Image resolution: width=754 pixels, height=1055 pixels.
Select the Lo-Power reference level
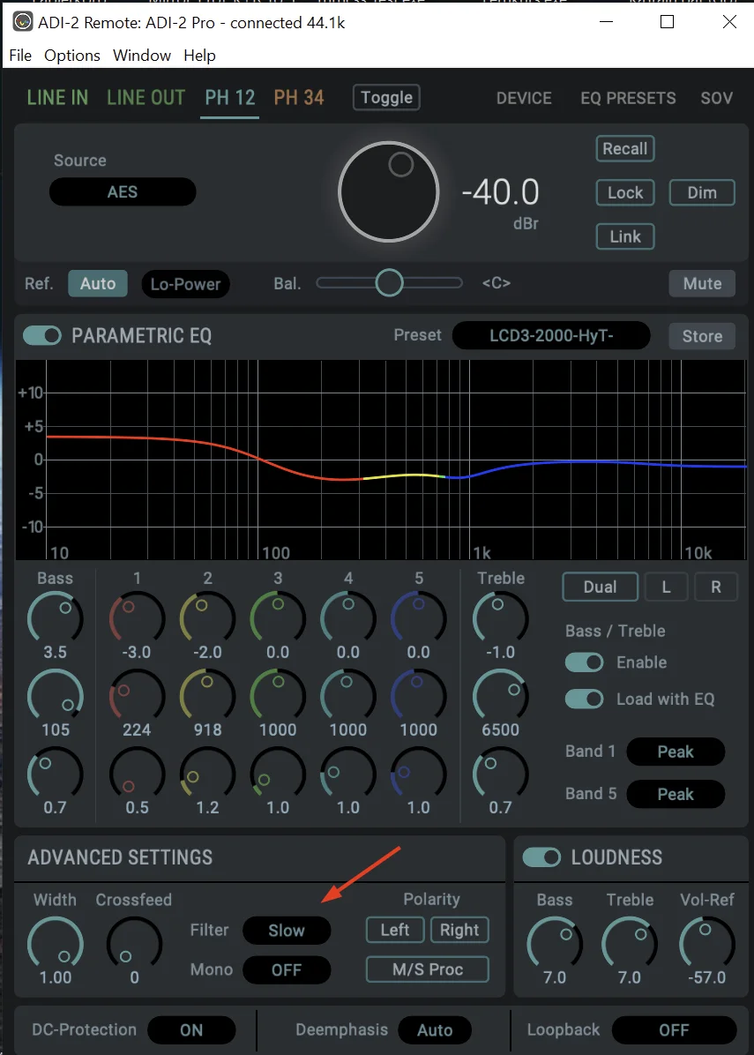click(x=186, y=284)
